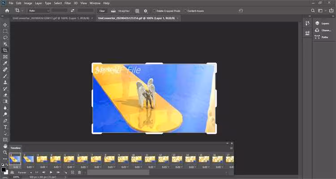Select the Eraser tool
This screenshot has height=179, width=336.
5,95
